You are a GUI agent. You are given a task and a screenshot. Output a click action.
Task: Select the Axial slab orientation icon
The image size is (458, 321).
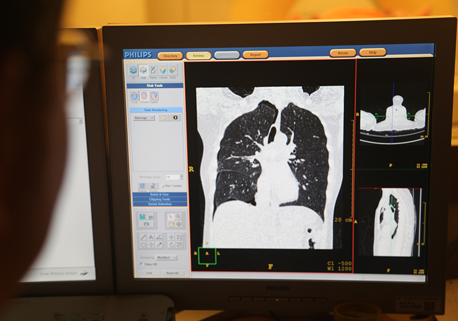(x=134, y=96)
